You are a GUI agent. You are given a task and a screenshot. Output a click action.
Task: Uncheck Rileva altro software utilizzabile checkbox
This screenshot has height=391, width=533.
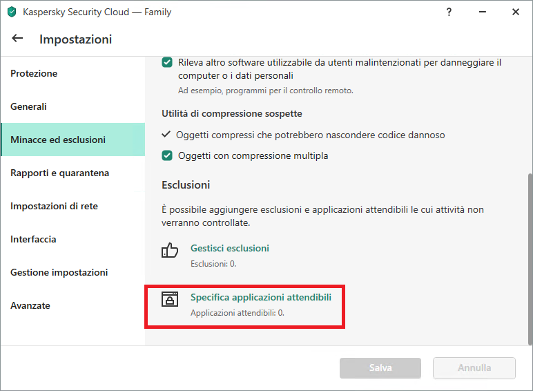[x=167, y=63]
